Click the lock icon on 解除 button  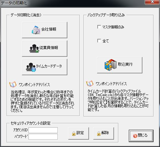pos(99,133)
